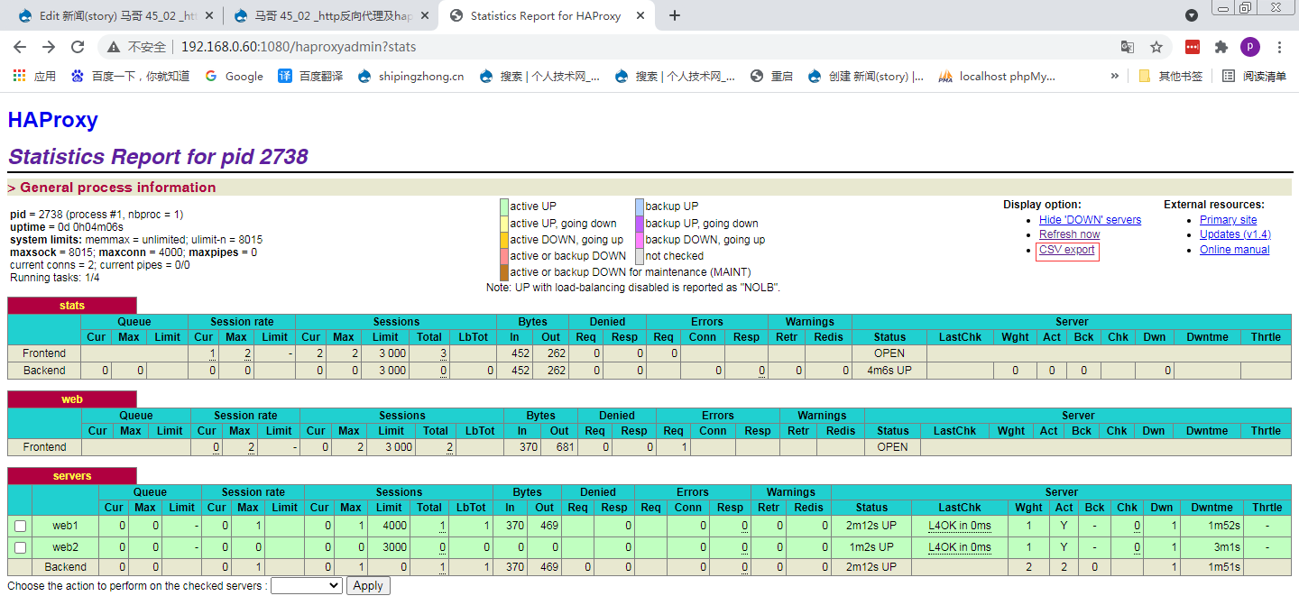This screenshot has width=1299, height=596.
Task: Click the Refresh now link
Action: [1069, 234]
